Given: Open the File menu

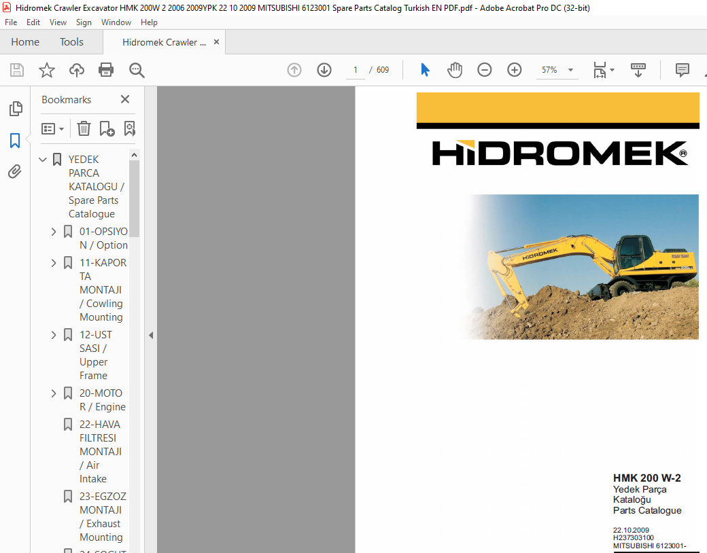Looking at the screenshot, I should pos(11,22).
